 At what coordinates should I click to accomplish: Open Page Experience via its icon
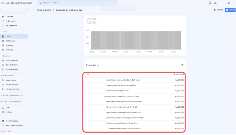3,60
